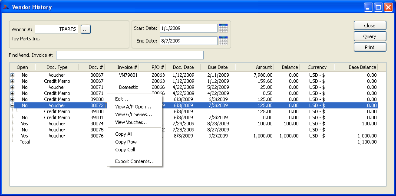Select Export Contents from context menu
This screenshot has width=396, height=196.
(135, 161)
